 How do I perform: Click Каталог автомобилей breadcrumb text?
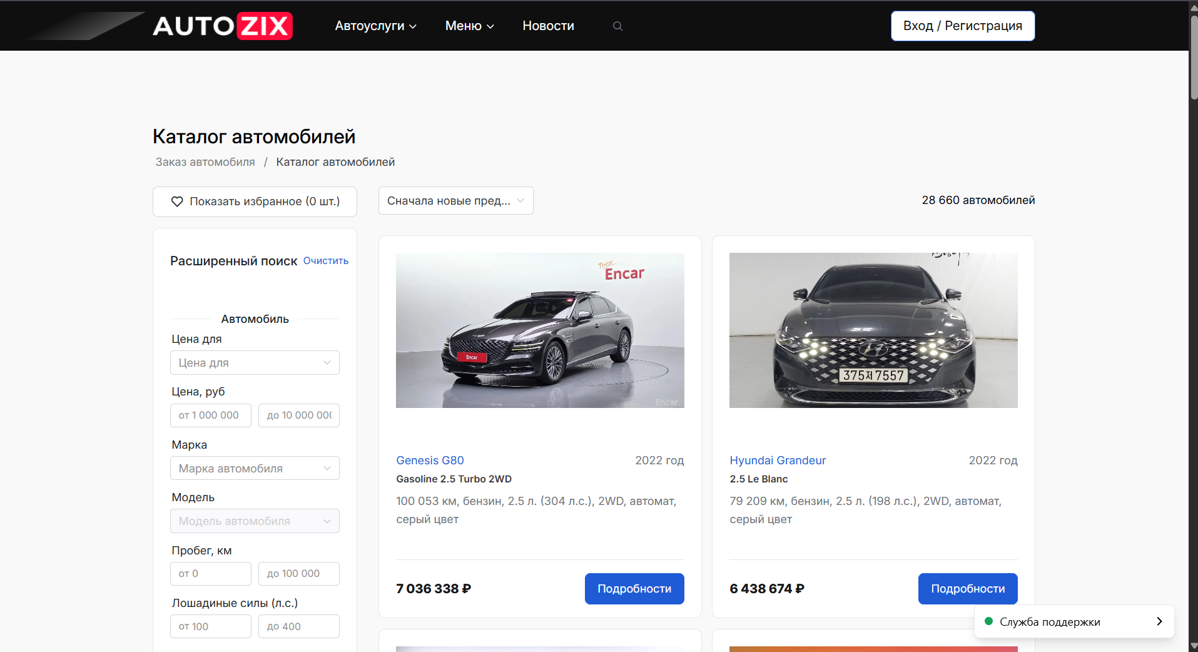coord(335,162)
